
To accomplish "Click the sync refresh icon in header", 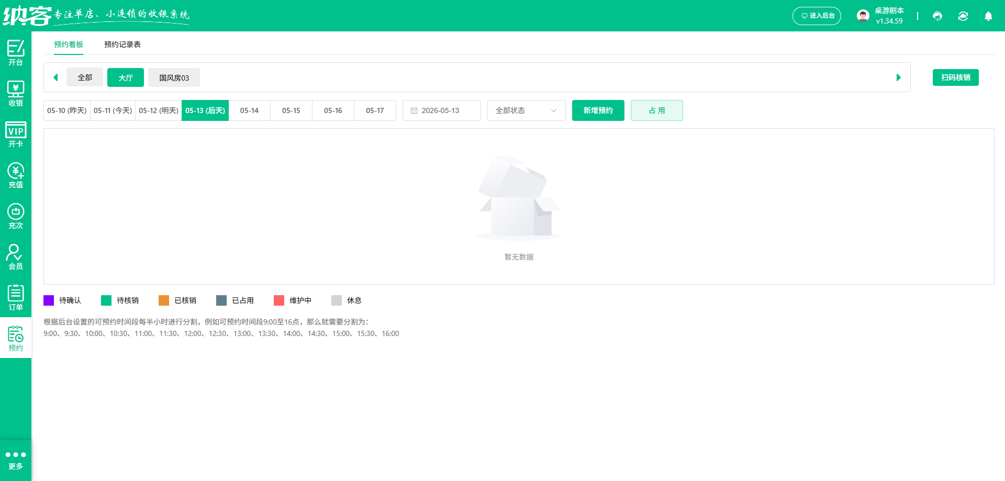I will 963,16.
